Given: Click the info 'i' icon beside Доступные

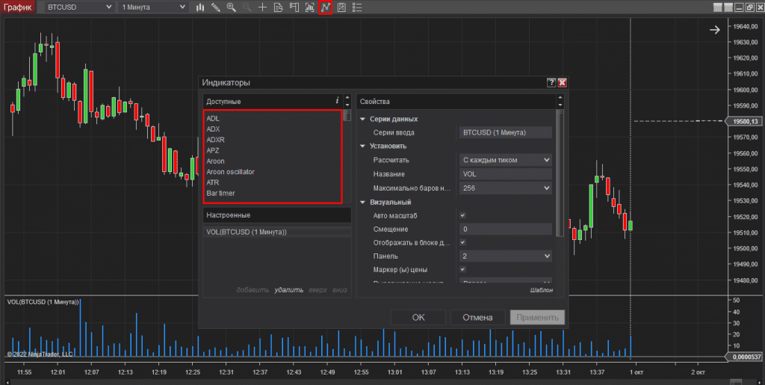Looking at the screenshot, I should click(x=337, y=100).
